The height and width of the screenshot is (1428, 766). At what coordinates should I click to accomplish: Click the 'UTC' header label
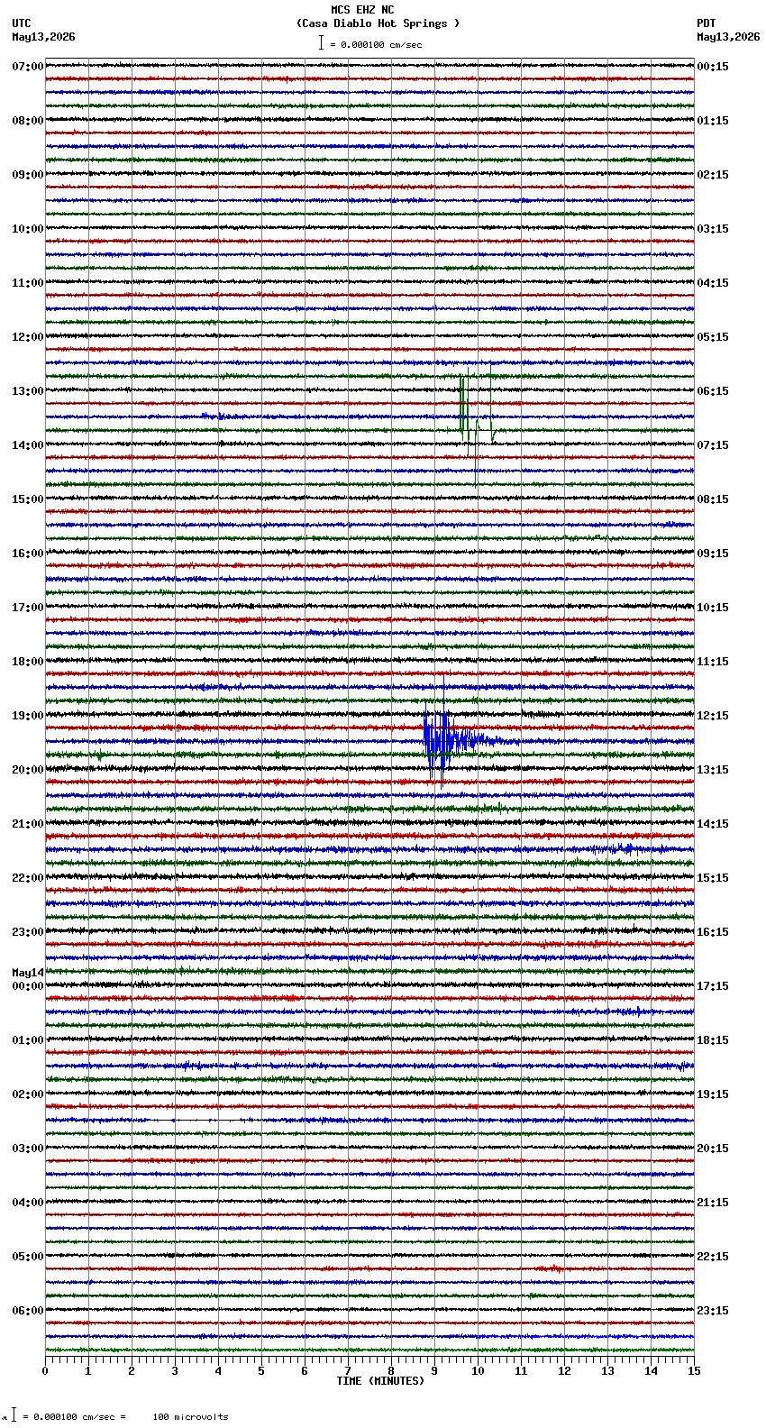(22, 23)
